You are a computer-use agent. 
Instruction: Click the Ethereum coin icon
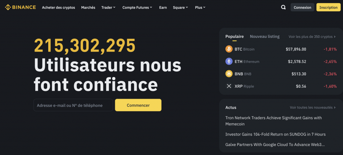coord(229,62)
